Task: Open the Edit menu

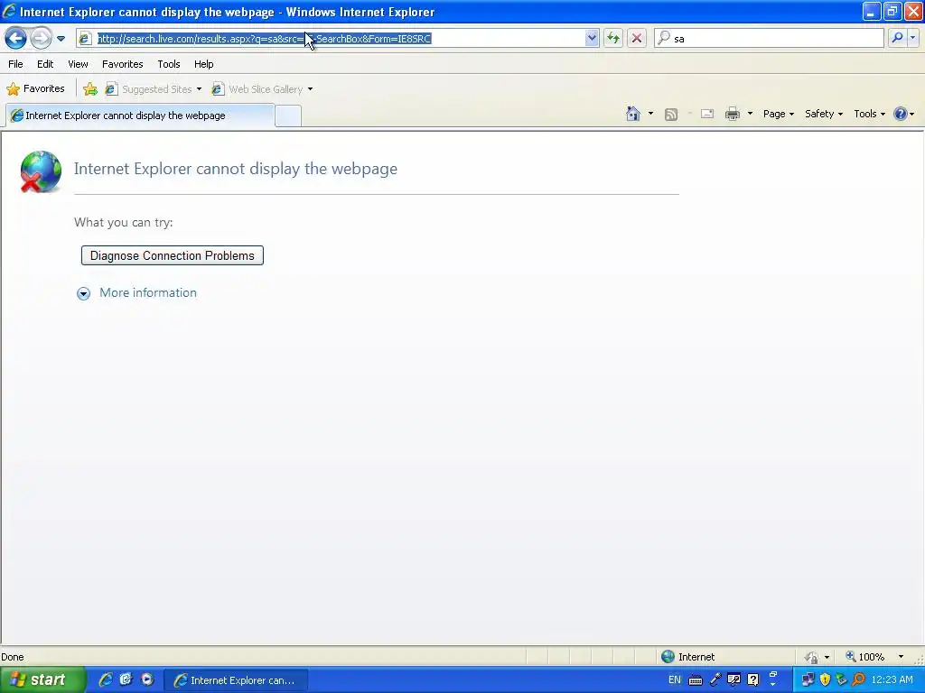Action: 45,64
